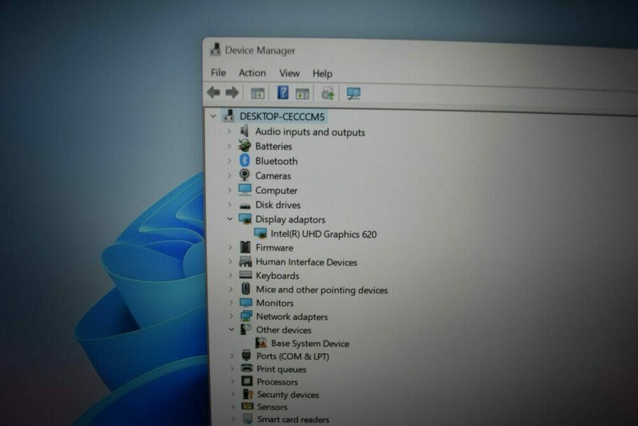Click the Audio inputs speaker icon
The height and width of the screenshot is (426, 638).
244,131
